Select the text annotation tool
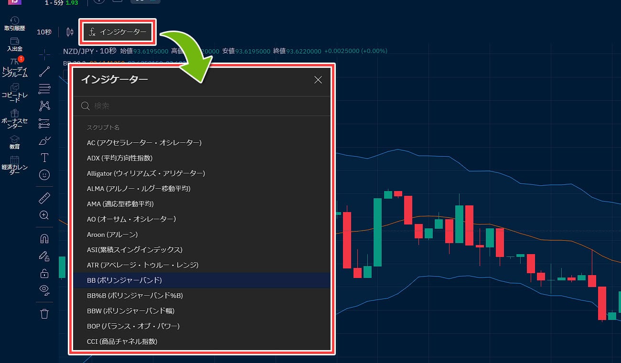Screen dimensions: 621x363 [44, 158]
